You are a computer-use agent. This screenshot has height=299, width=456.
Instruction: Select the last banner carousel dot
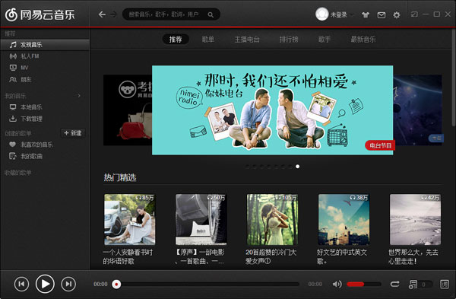point(297,167)
